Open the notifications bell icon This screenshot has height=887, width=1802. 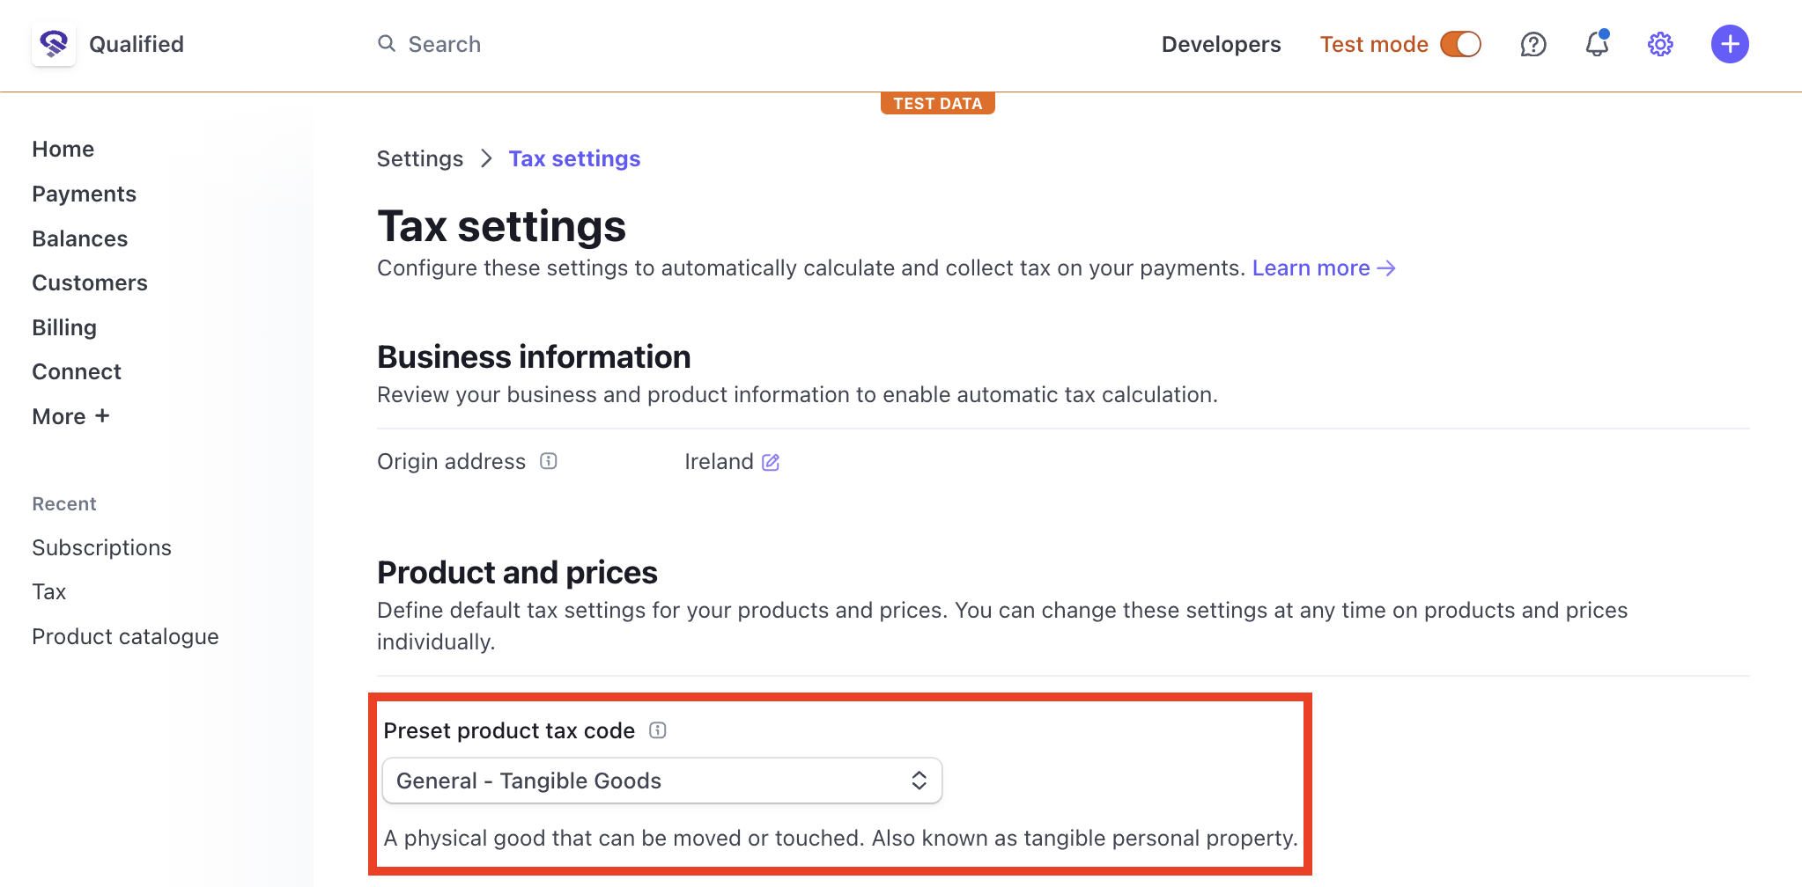click(x=1597, y=44)
